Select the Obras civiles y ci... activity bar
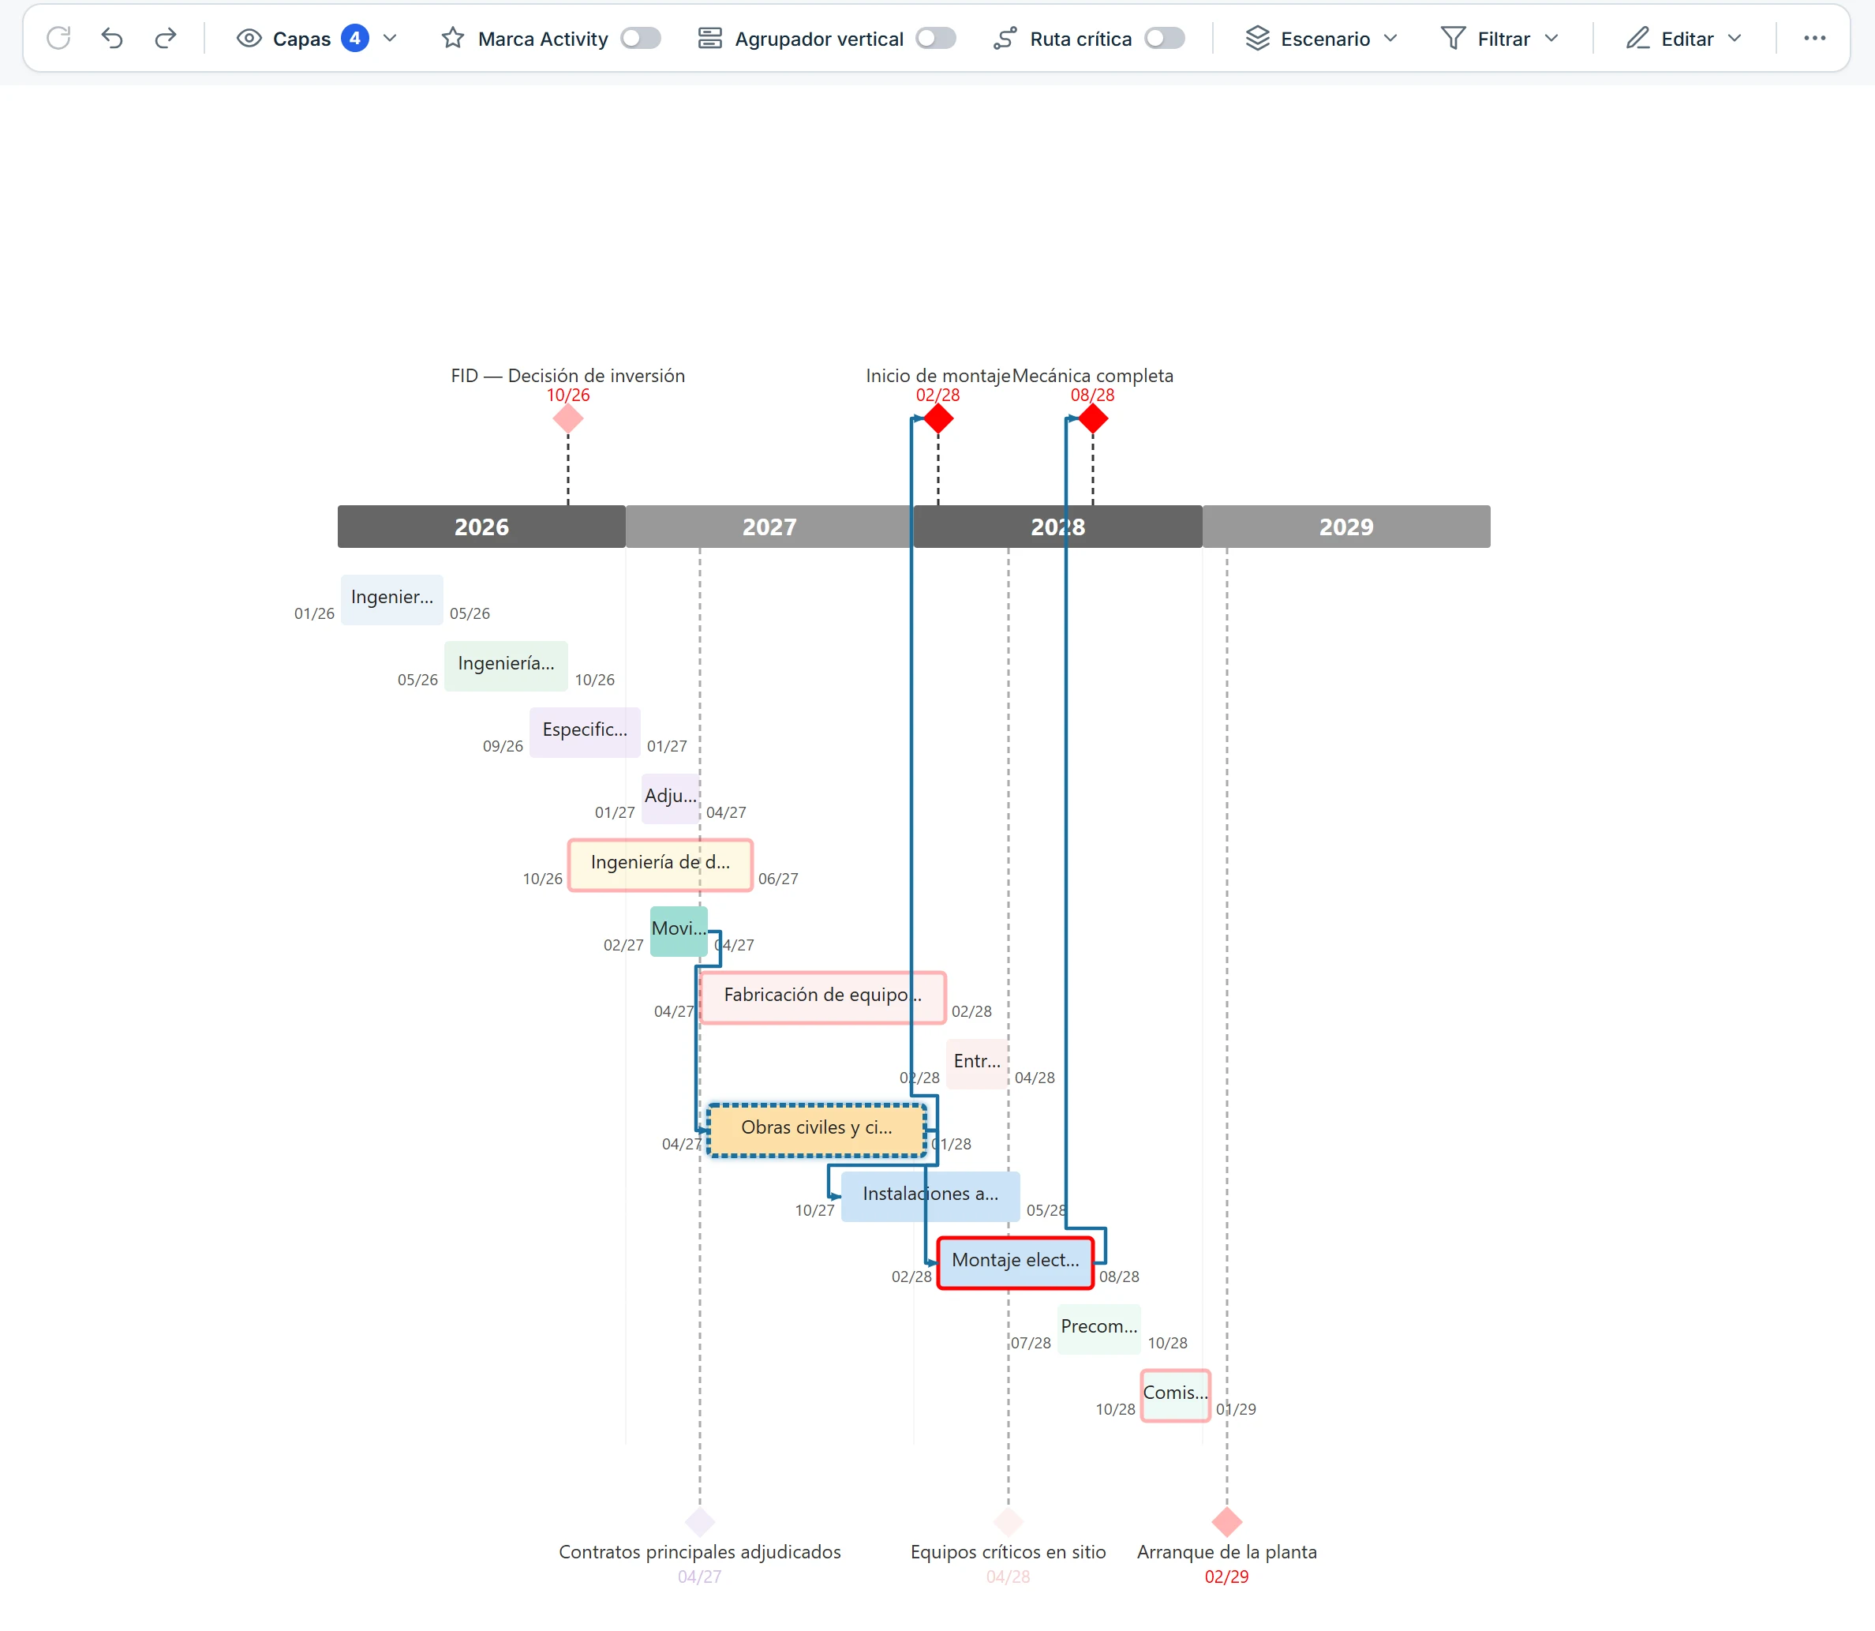The image size is (1875, 1631). point(817,1130)
